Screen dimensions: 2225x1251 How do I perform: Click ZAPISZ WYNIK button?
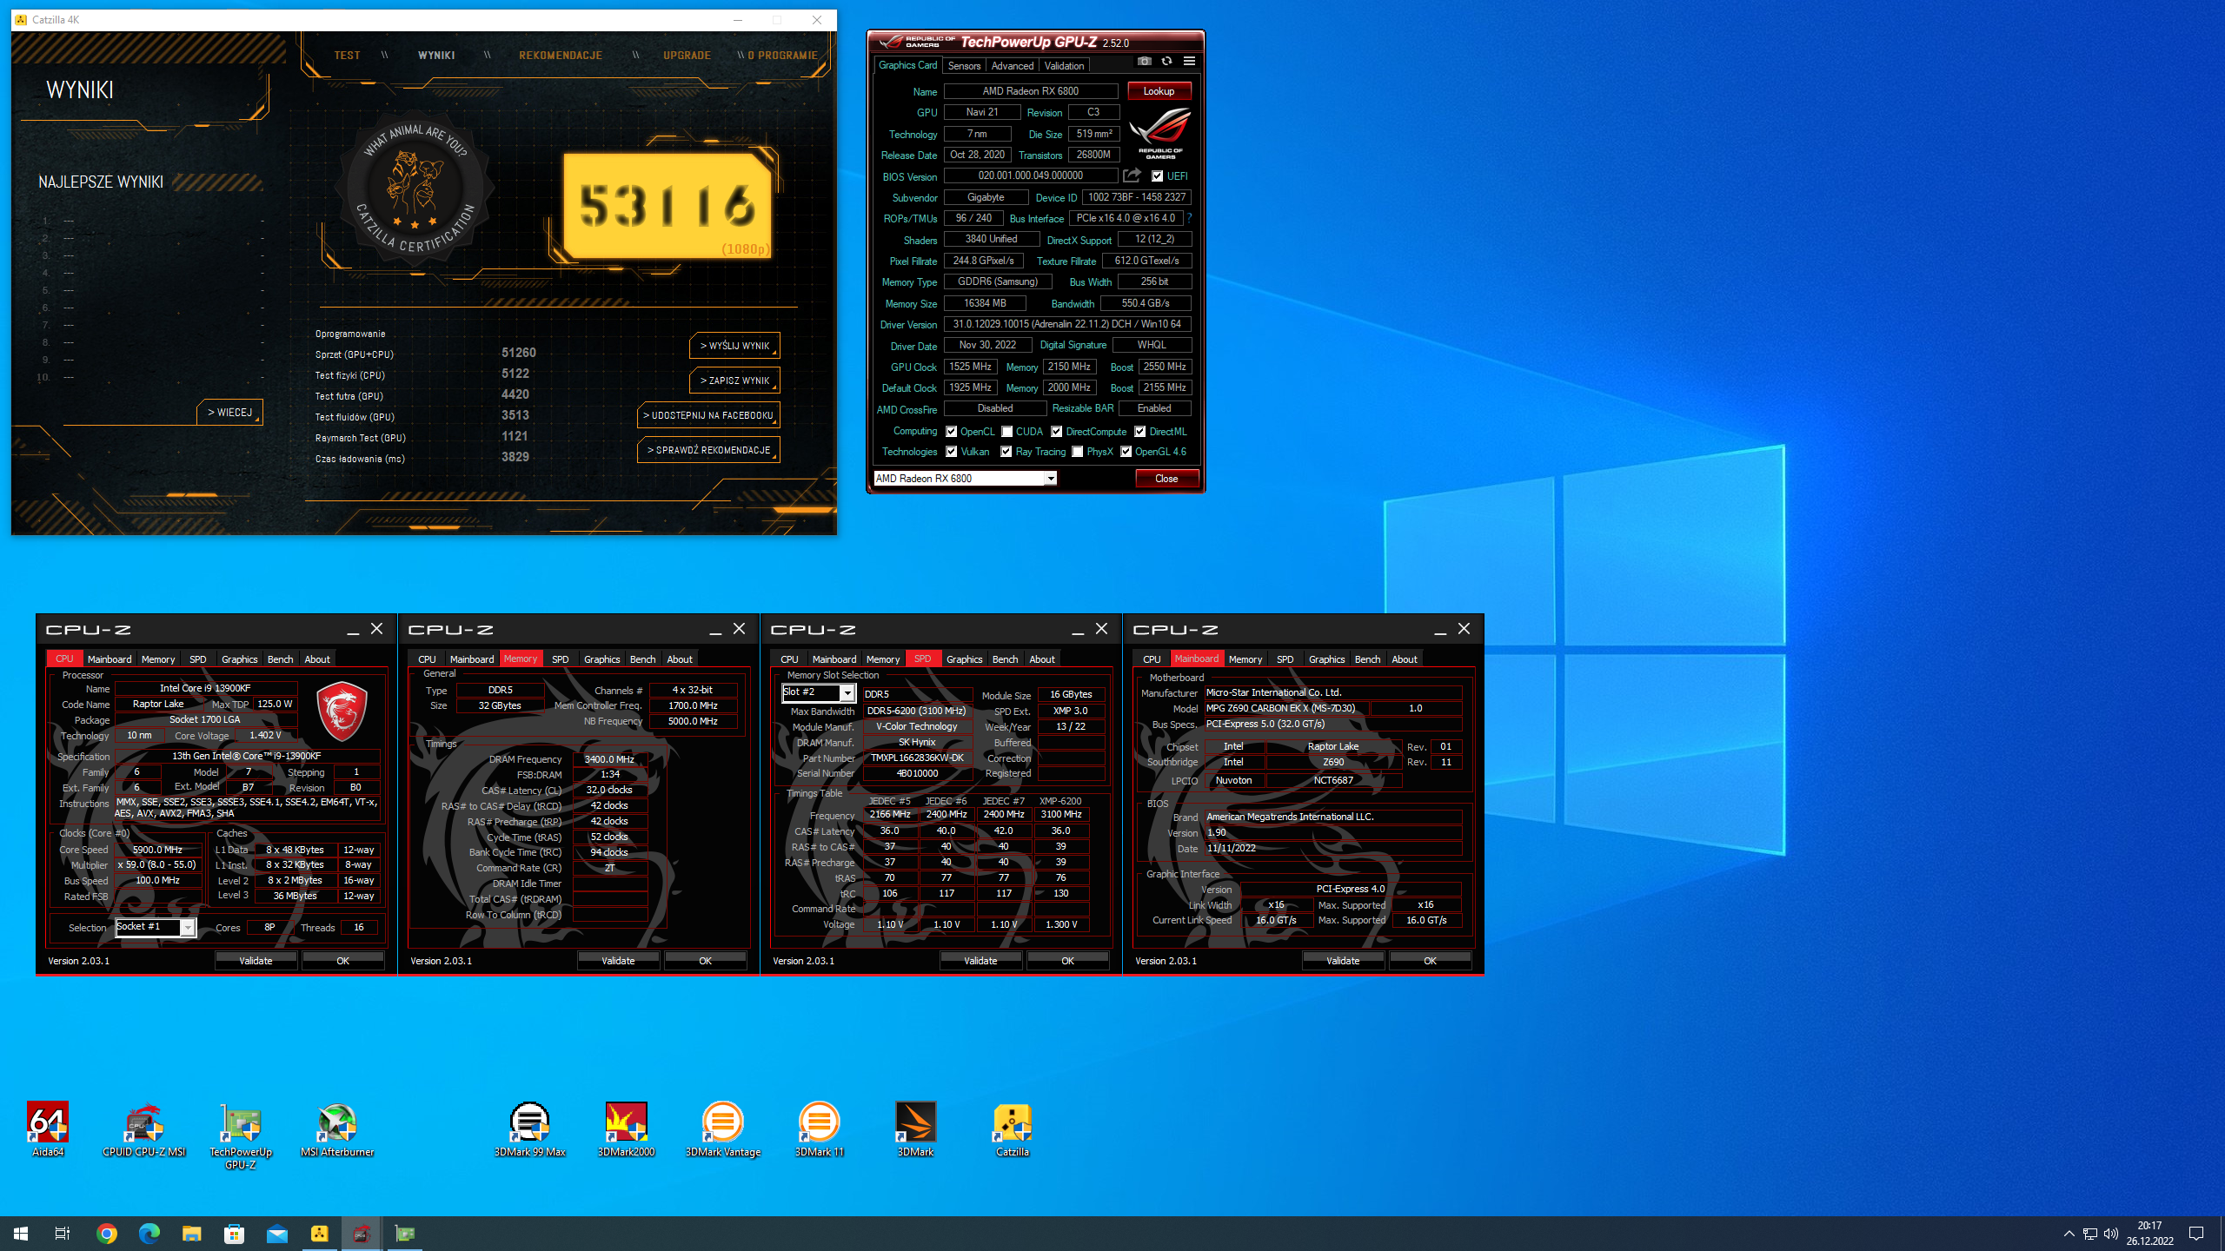pyautogui.click(x=735, y=381)
